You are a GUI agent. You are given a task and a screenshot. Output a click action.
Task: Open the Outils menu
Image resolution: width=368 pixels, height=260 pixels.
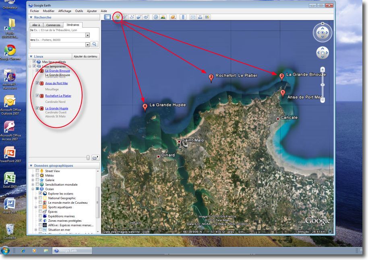click(79, 11)
